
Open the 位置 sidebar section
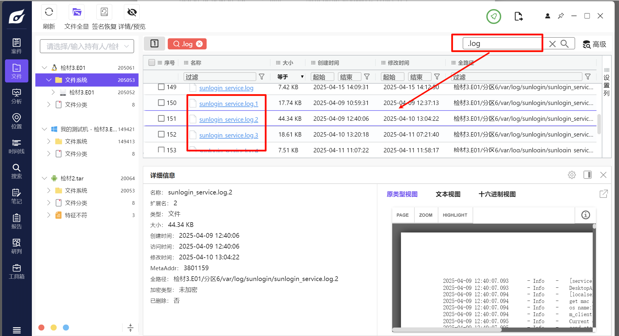16,121
